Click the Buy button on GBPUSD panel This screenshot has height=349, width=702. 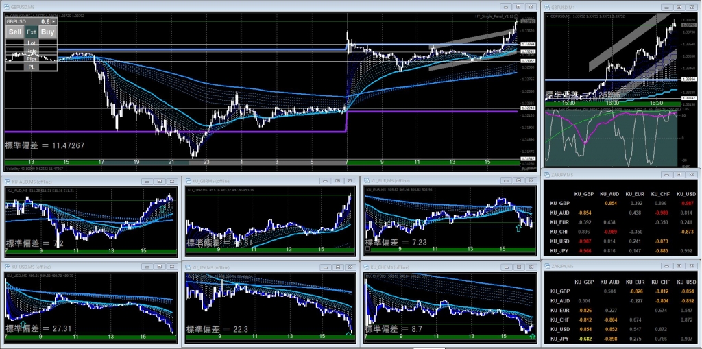click(x=47, y=32)
